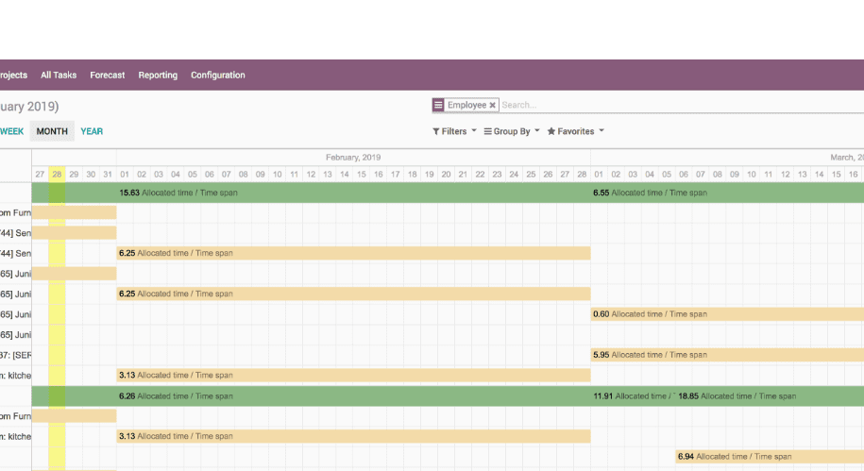
Task: Click February day 14 in the timeline header
Action: [345, 174]
